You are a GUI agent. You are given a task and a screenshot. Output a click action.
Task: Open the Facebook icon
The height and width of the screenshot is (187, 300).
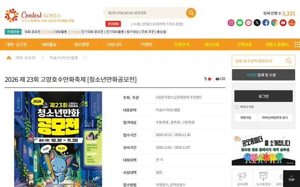click(x=266, y=23)
